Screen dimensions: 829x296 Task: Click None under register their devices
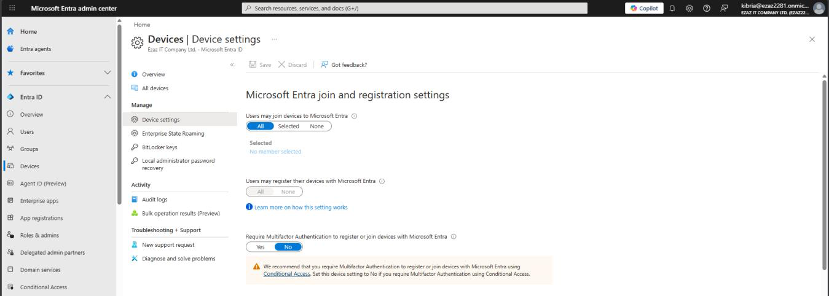point(288,192)
